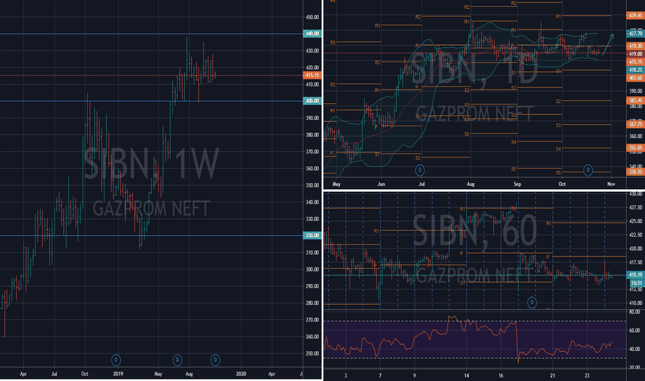The image size is (645, 381).
Task: Click the 367.75 pivot label on daily chart
Action: click(635, 124)
